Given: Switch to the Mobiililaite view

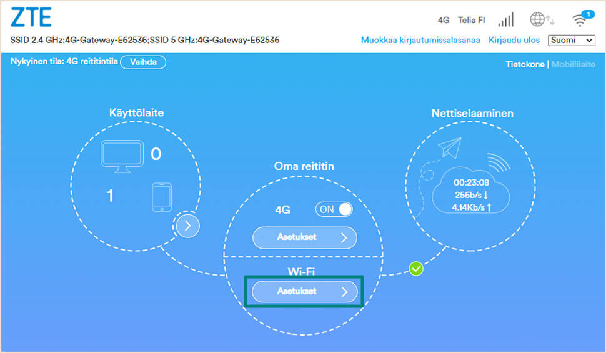Looking at the screenshot, I should pyautogui.click(x=573, y=64).
